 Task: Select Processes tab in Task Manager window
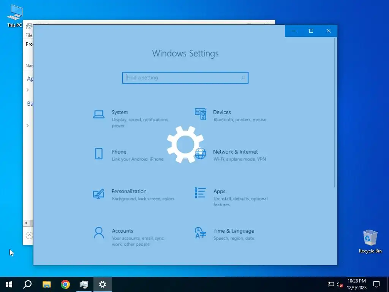click(29, 44)
